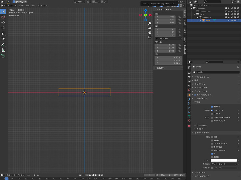Enable the ワイヤーフレーム display checkbox
Viewport: 241px width, 180px height.
click(212, 144)
